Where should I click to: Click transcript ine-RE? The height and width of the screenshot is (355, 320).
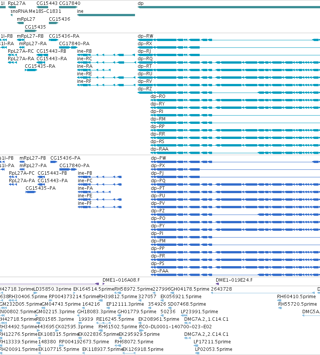[x=85, y=73]
